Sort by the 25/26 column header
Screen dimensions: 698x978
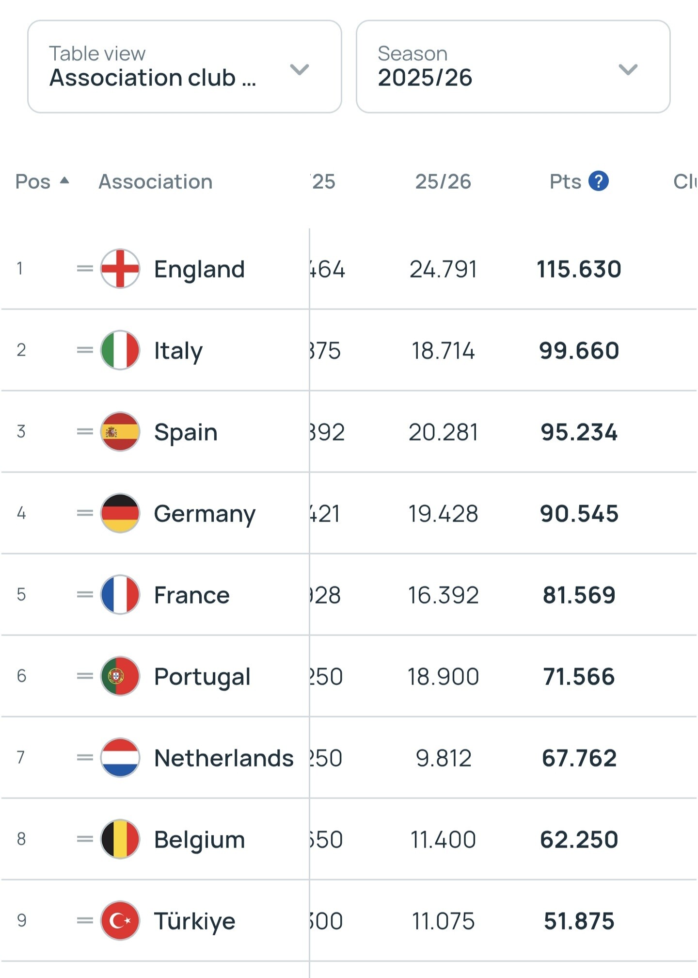[x=443, y=181]
